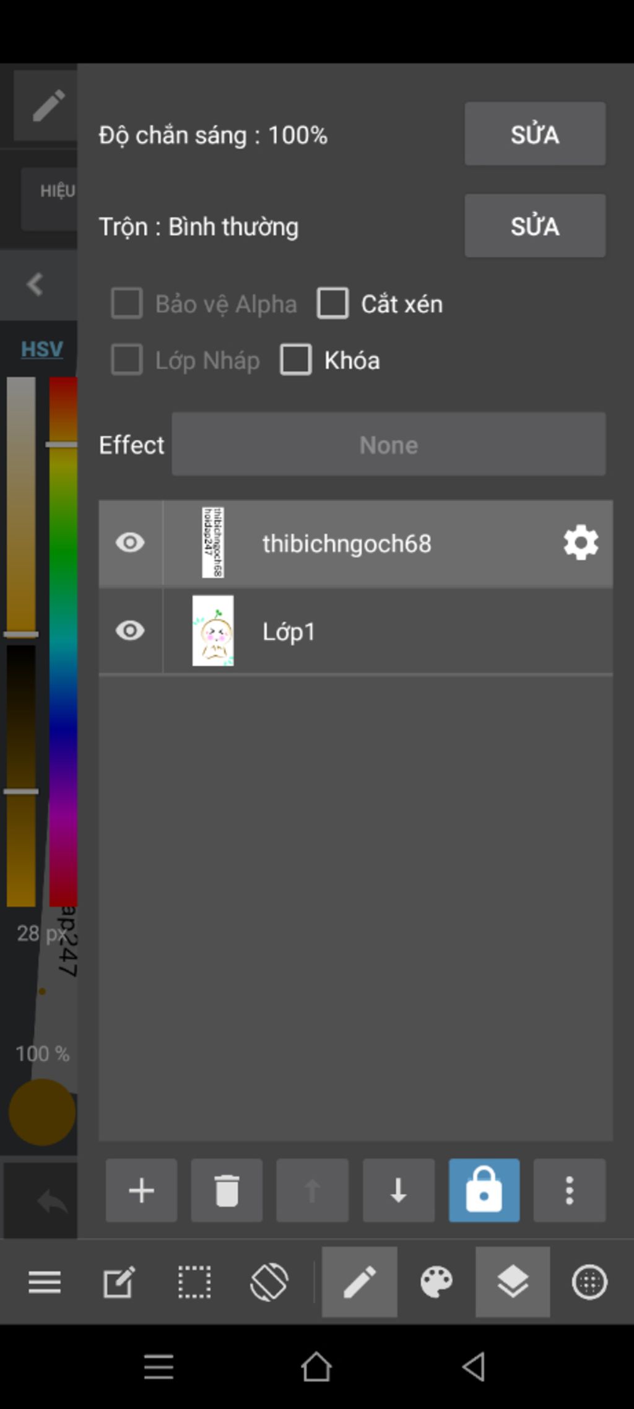Screen dimensions: 634x1409
Task: Collapse the side panel with left chevron
Action: [35, 284]
